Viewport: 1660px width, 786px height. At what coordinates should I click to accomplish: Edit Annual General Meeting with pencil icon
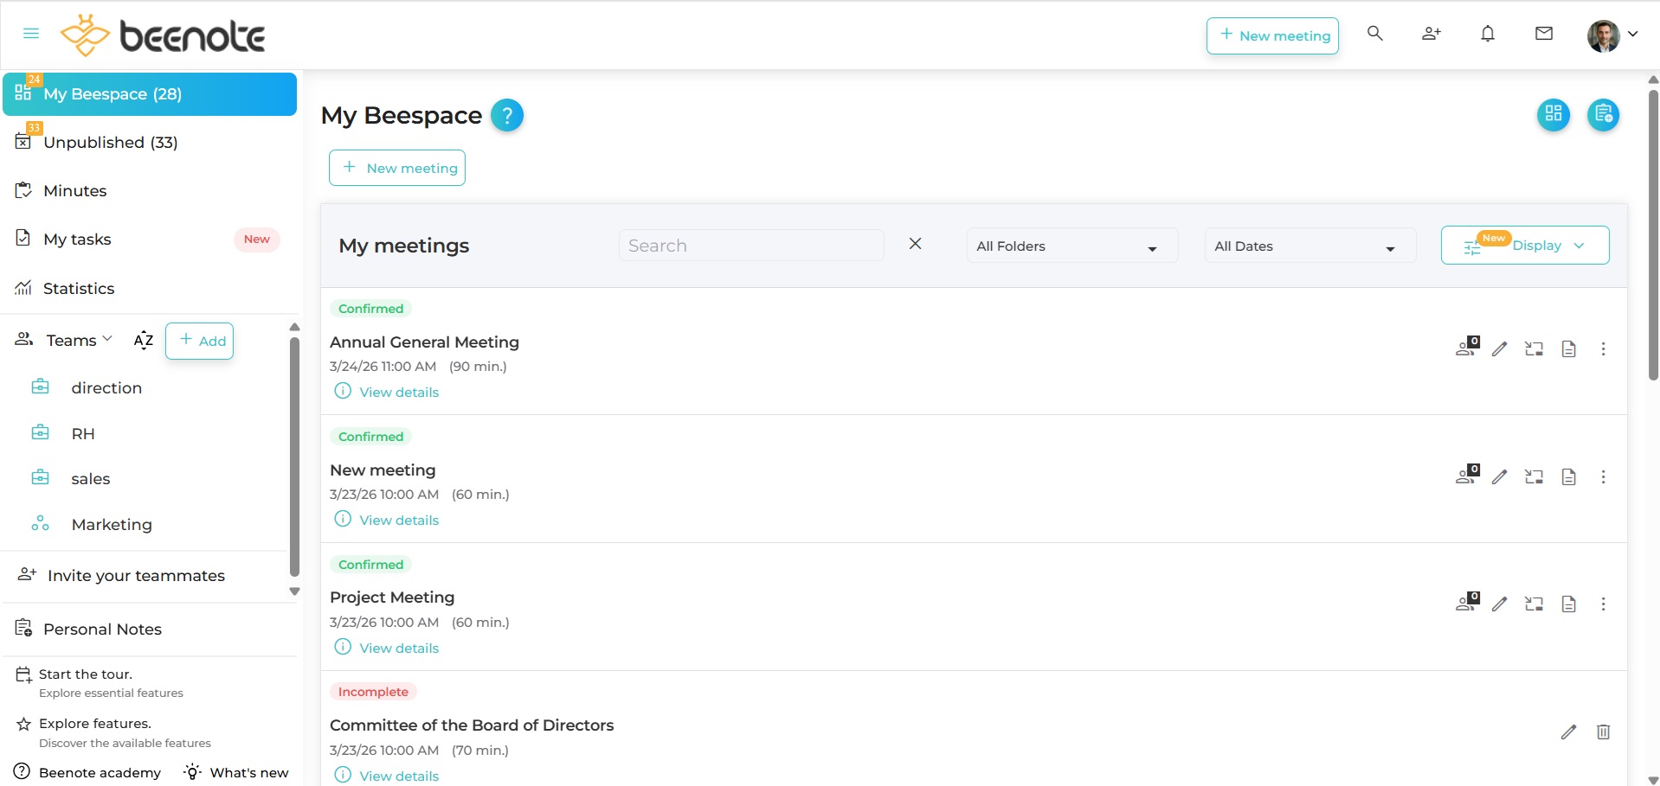(x=1499, y=348)
